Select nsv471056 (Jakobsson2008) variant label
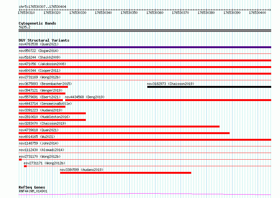 click(x=42, y=64)
